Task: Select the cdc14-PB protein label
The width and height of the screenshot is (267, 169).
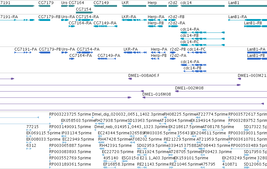Action: pos(192,68)
